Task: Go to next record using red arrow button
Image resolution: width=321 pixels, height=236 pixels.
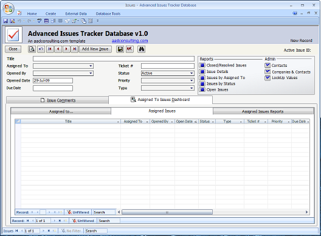Action: click(66, 49)
